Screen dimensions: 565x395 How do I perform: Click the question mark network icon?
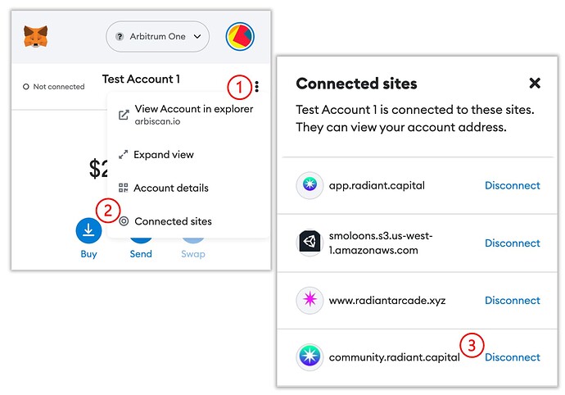pyautogui.click(x=120, y=36)
